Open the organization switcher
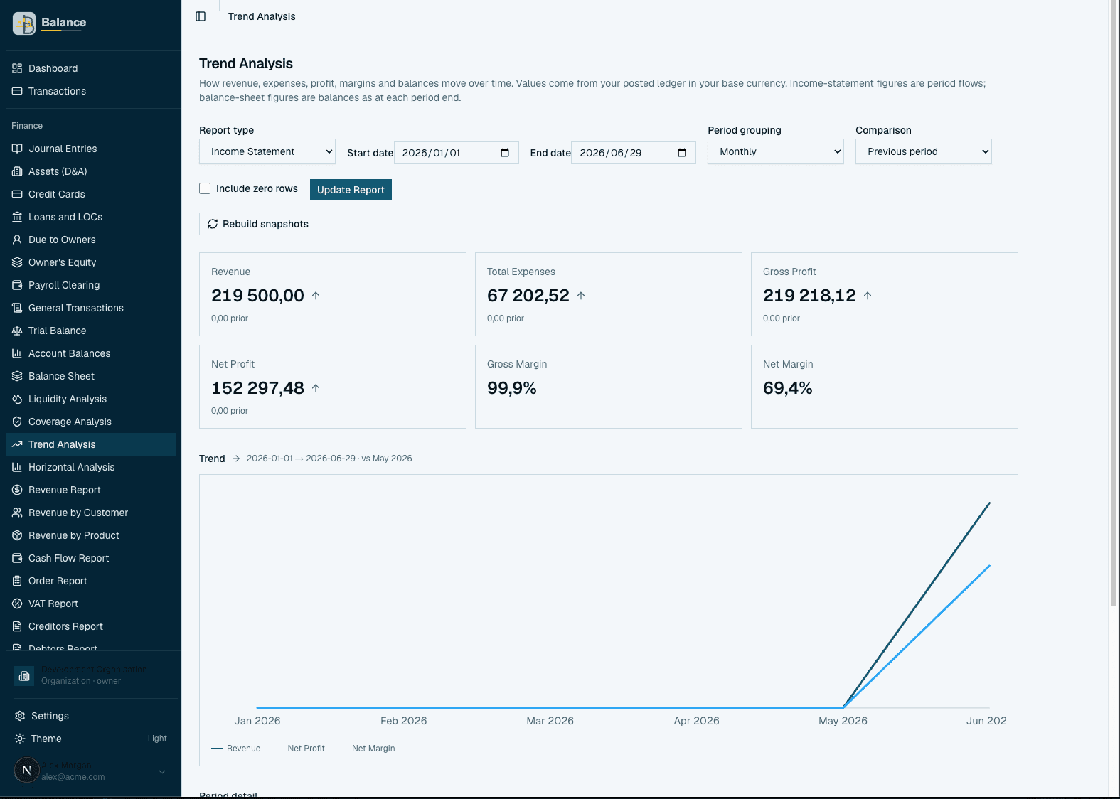Viewport: 1120px width, 799px height. [x=90, y=675]
